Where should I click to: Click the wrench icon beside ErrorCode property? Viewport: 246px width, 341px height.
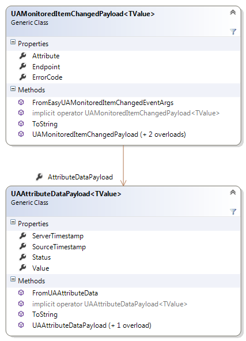click(22, 77)
